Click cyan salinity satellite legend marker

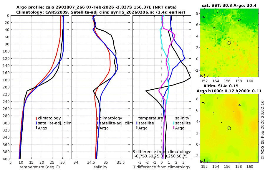173,123
